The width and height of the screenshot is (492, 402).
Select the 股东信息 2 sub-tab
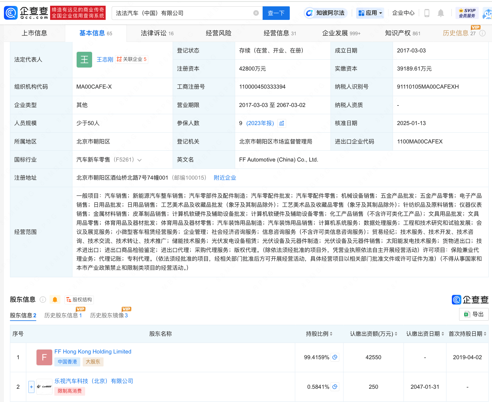tap(23, 316)
